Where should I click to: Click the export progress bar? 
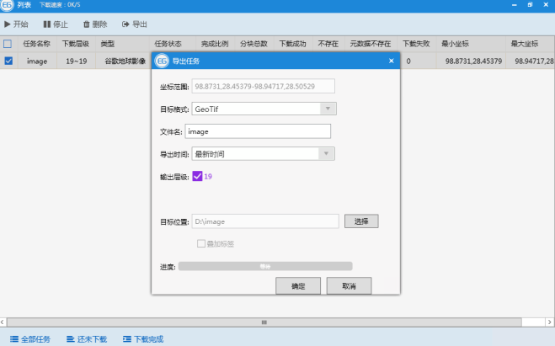(x=264, y=266)
